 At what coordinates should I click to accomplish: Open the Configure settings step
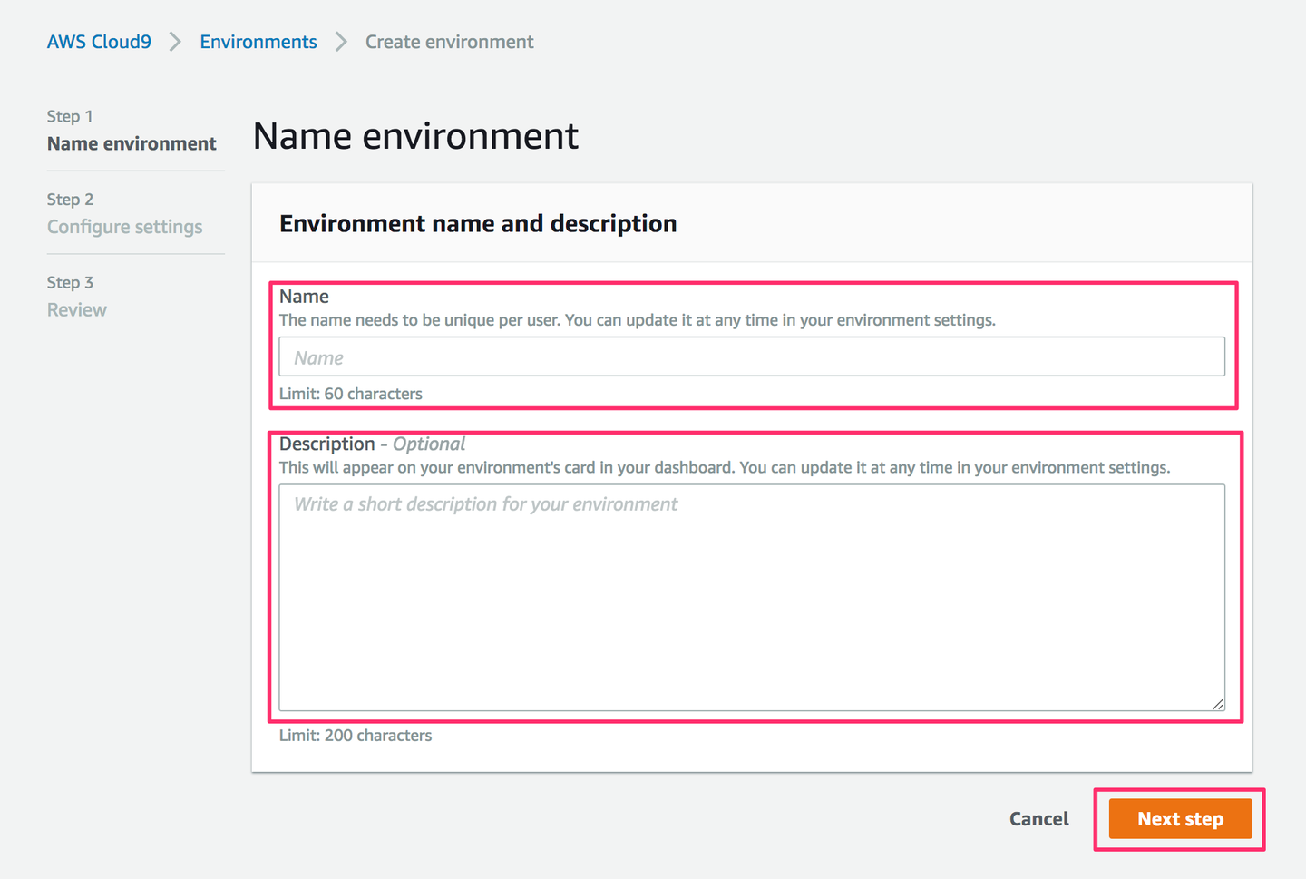tap(124, 227)
